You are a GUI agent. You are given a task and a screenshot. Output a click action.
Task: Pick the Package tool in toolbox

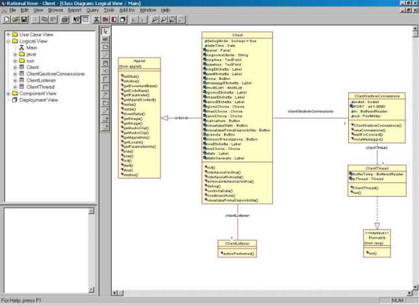click(105, 103)
